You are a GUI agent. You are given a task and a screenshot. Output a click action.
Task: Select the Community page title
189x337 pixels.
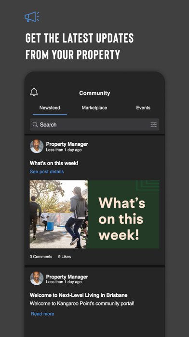click(94, 93)
